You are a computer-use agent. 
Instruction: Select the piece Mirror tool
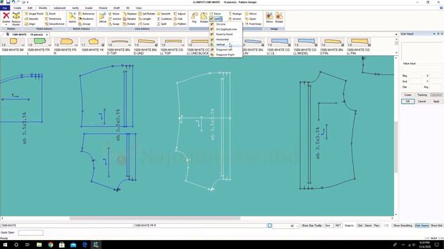251,14
